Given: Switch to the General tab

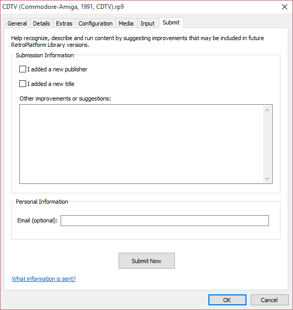Looking at the screenshot, I should [17, 23].
